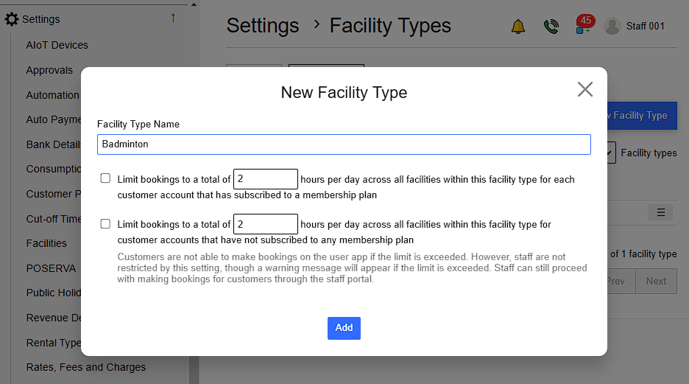
Task: Click hours field for membership subscribers limit
Action: click(x=265, y=179)
